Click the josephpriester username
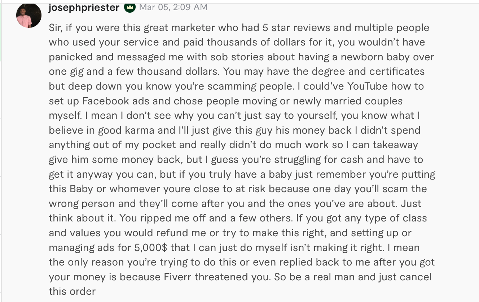Screen dimensions: 479x302 (x=84, y=7)
